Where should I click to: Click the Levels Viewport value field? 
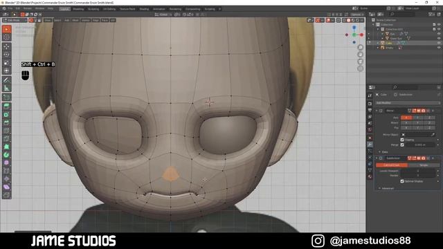tap(417, 171)
